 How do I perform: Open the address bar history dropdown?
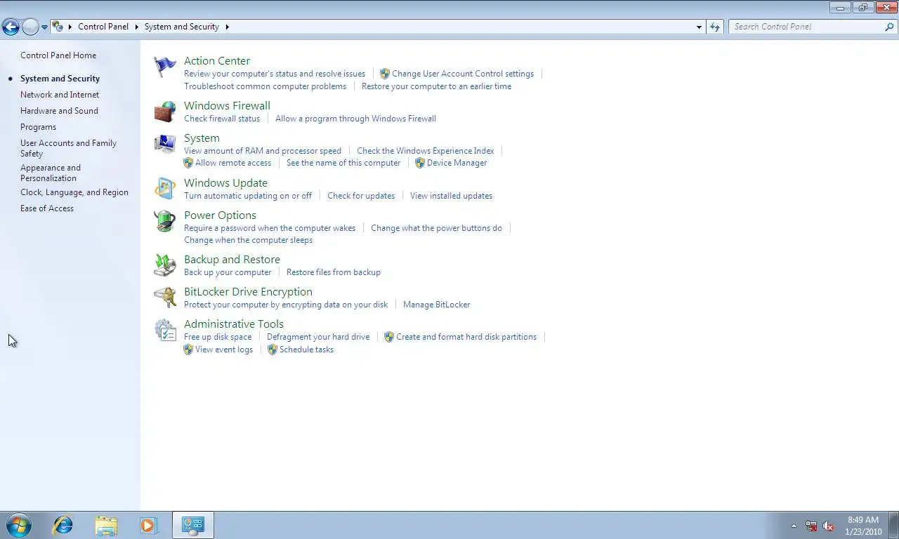[x=699, y=27]
